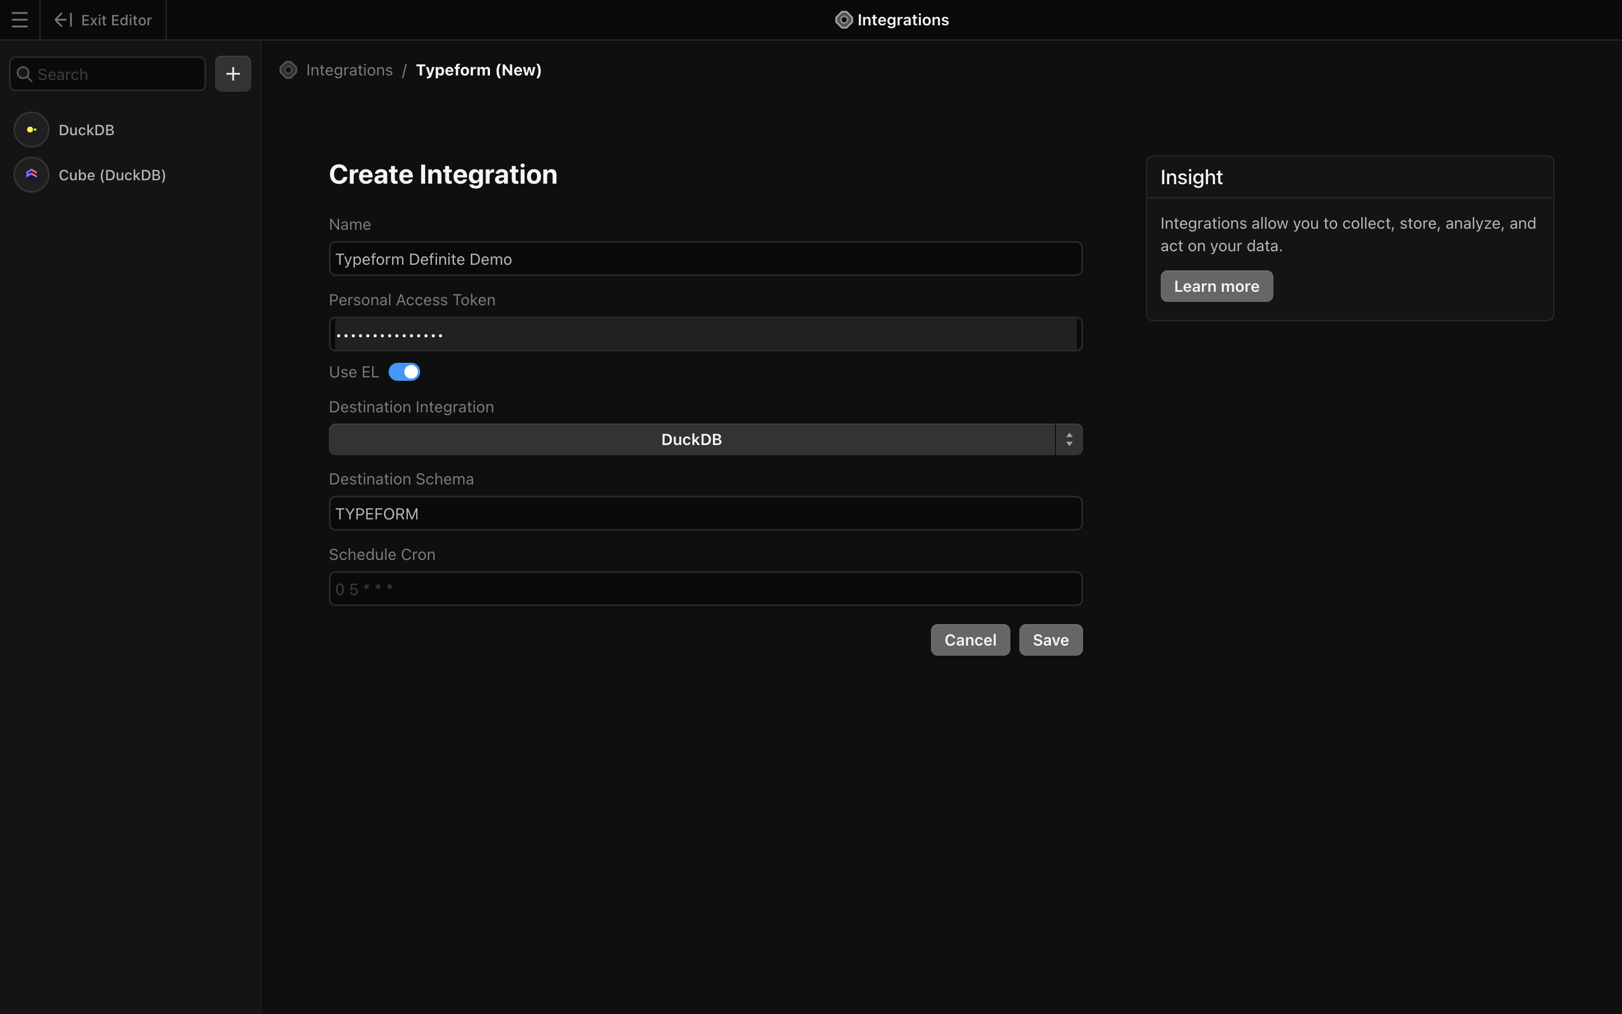
Task: Click the Cube (DuckDB) logo icon
Action: 32,175
